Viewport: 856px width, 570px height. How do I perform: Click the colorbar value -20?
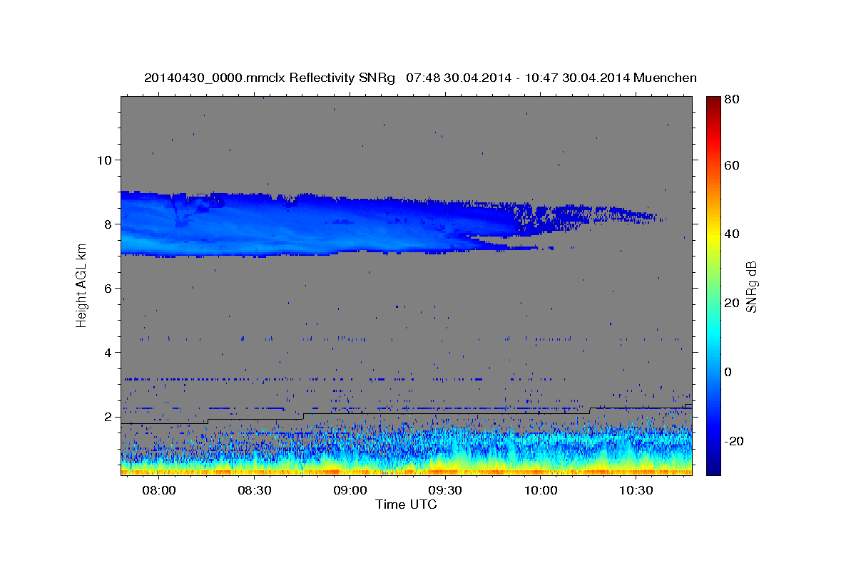[734, 441]
